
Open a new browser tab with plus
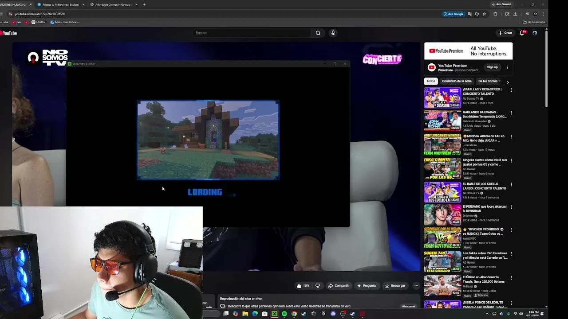[x=144, y=4]
